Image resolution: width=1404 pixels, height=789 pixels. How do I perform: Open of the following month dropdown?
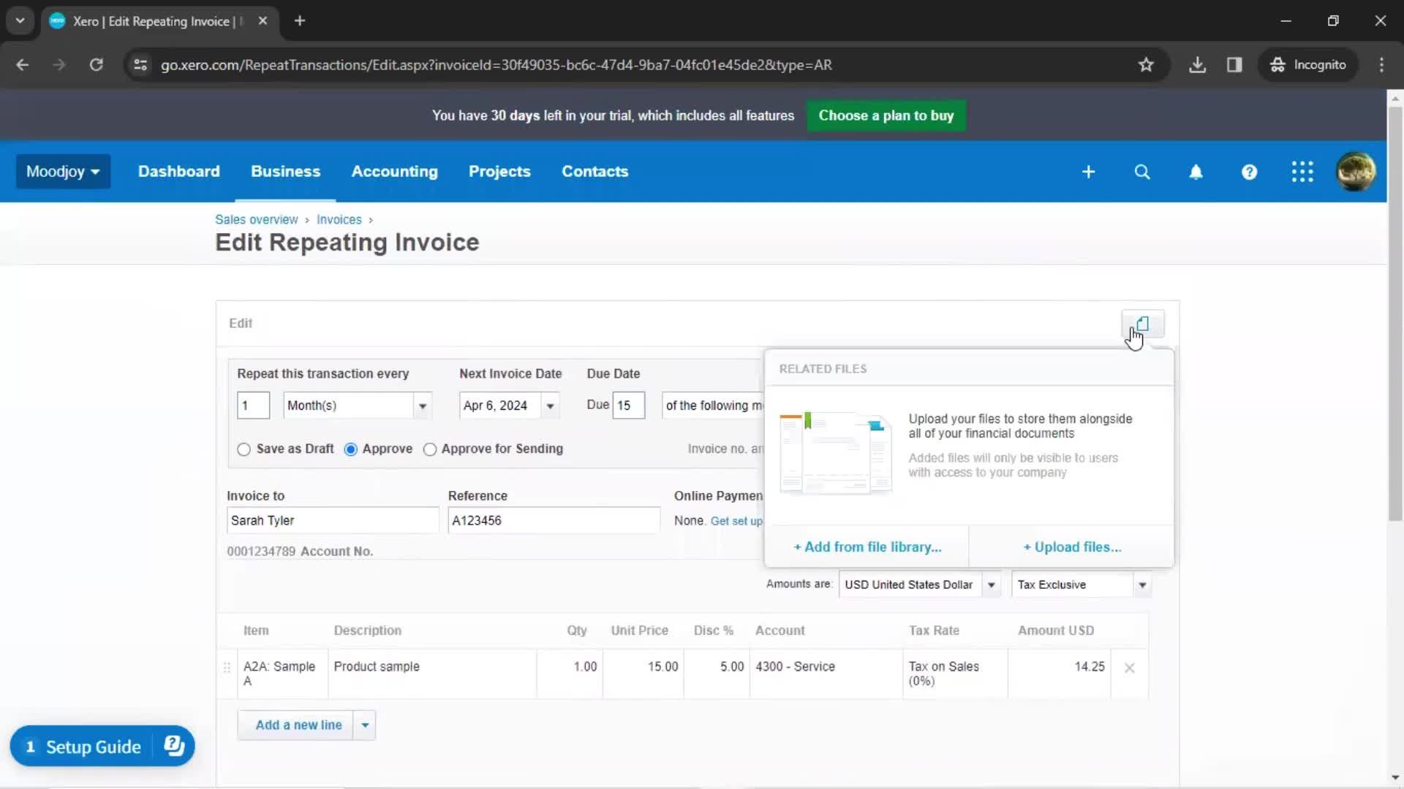point(713,405)
